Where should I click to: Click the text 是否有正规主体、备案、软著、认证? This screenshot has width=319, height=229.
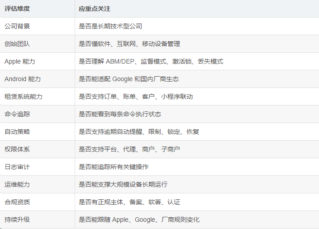point(129,202)
